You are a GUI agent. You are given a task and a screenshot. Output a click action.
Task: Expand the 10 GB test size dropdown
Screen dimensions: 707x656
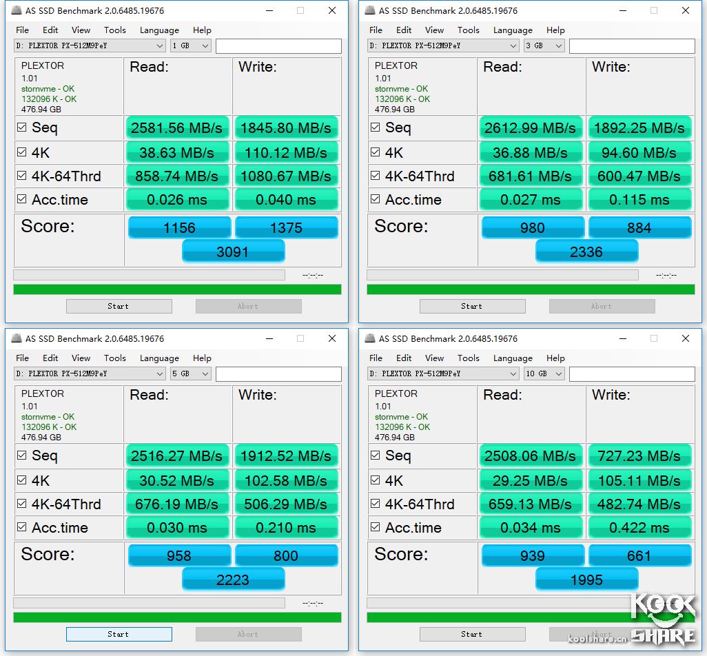[x=544, y=373]
